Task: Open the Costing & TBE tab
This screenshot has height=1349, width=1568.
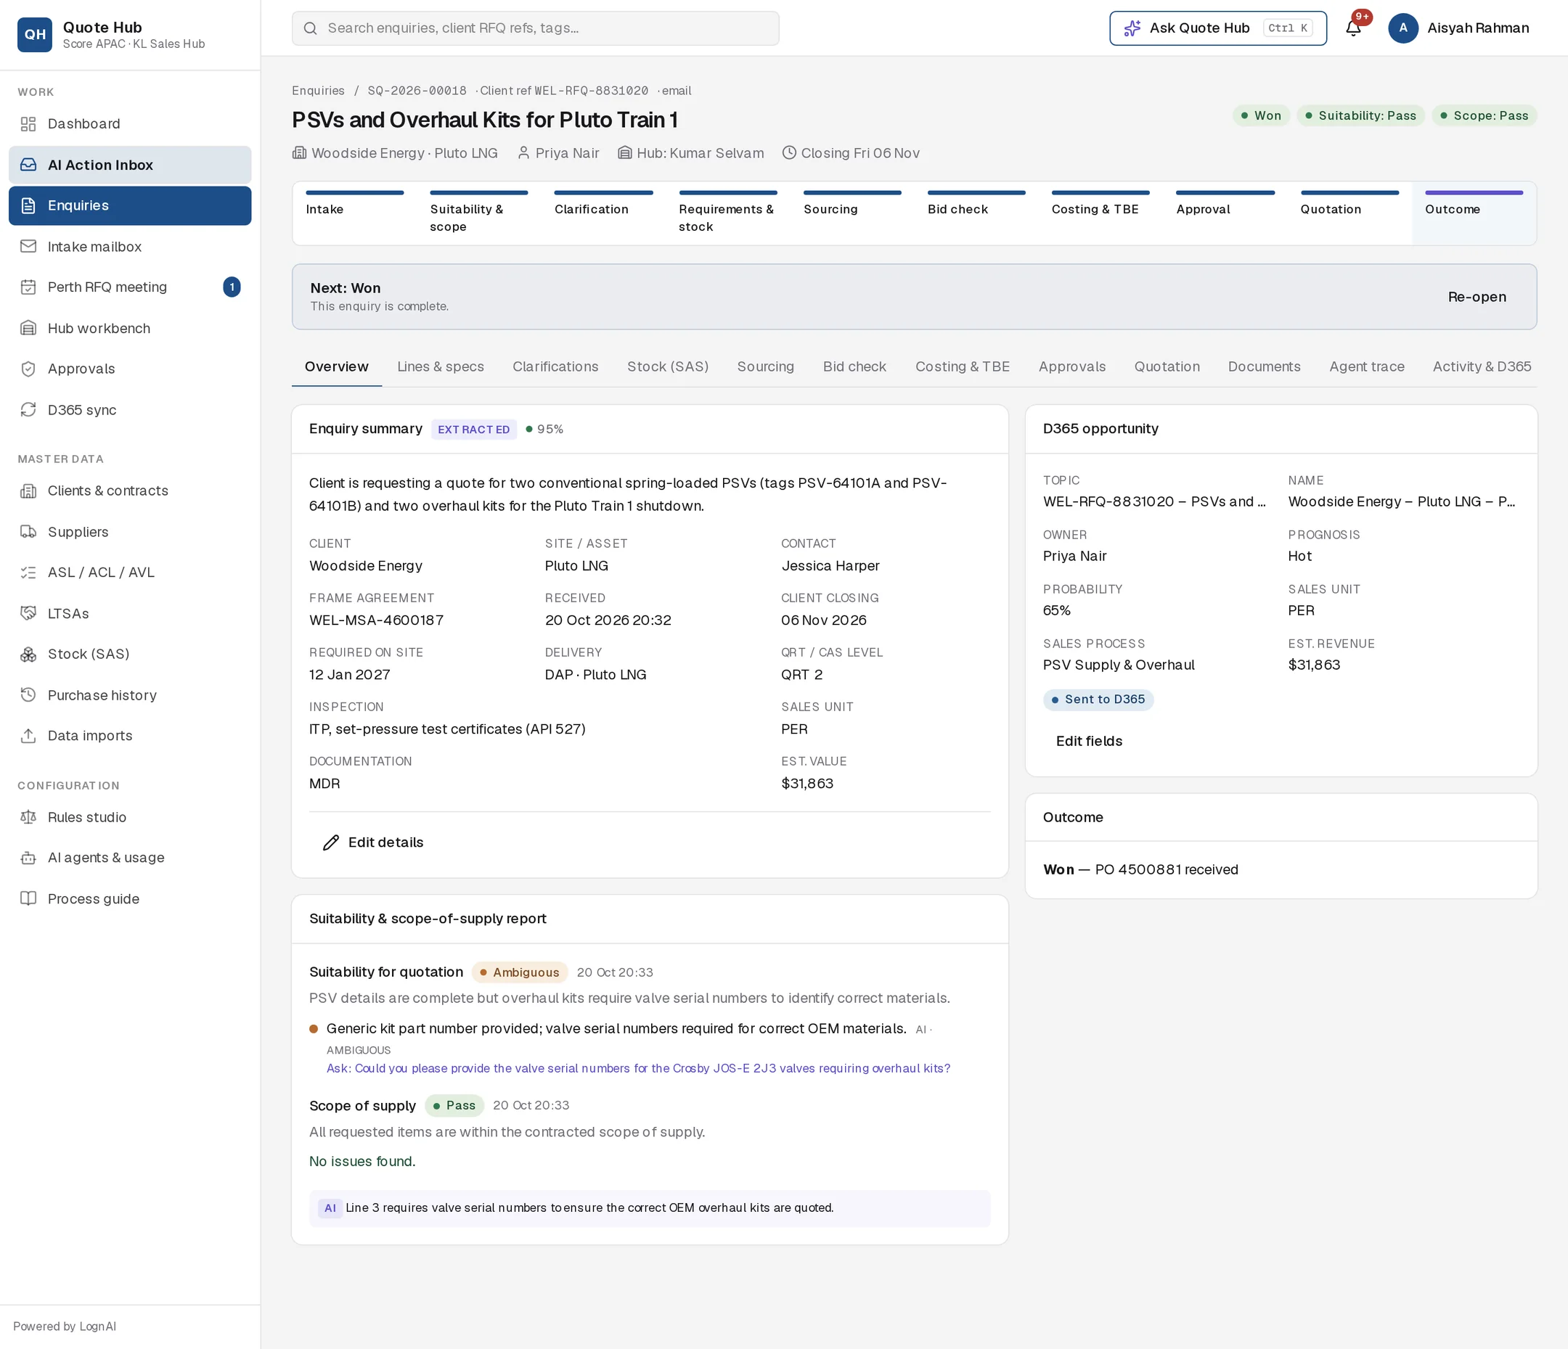Action: (962, 366)
